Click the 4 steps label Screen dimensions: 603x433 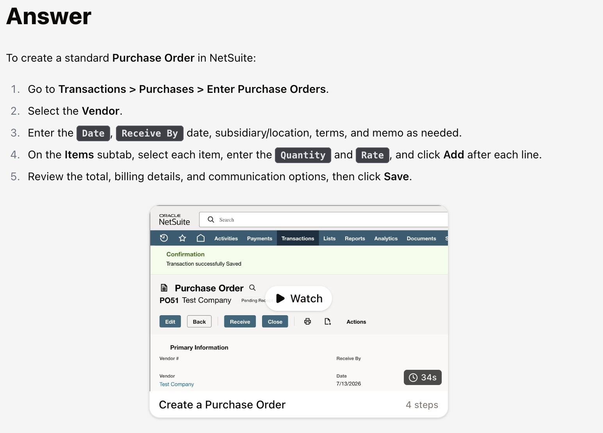pyautogui.click(x=422, y=405)
